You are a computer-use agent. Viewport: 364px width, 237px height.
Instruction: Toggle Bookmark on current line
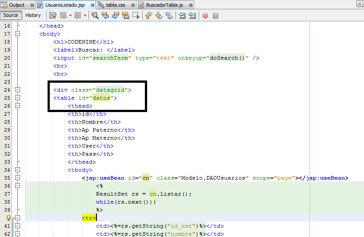(x=169, y=16)
